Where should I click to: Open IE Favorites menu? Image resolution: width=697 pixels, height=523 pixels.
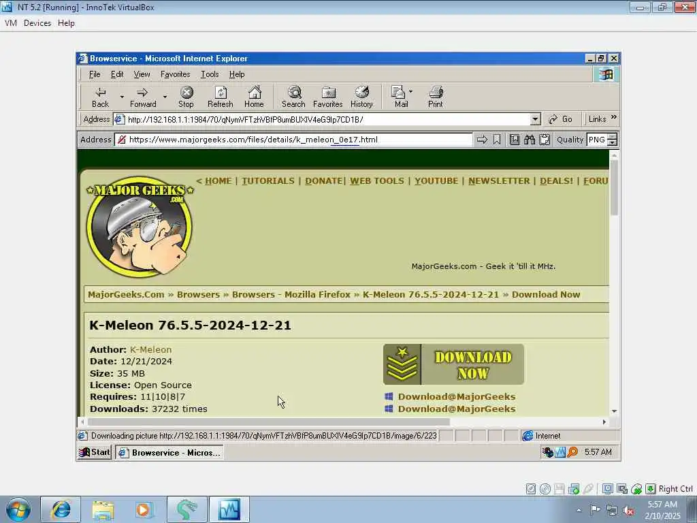[x=175, y=74]
